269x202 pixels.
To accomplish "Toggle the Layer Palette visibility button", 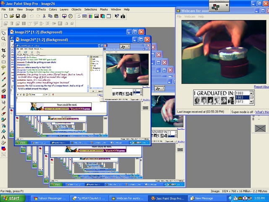I will (x=103, y=16).
